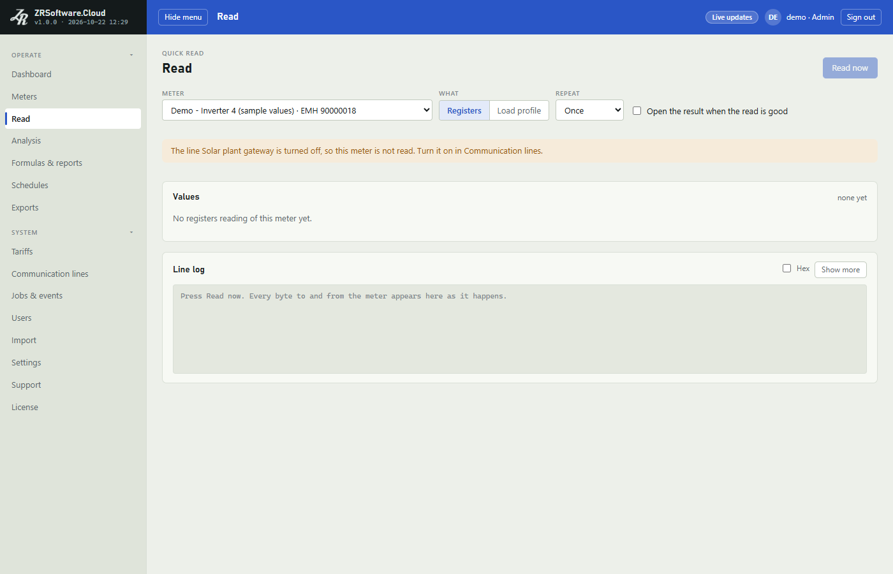Screen dimensions: 893x574
Task: Click 'No registers reading of this meter yet.'
Action: pyautogui.click(x=242, y=219)
